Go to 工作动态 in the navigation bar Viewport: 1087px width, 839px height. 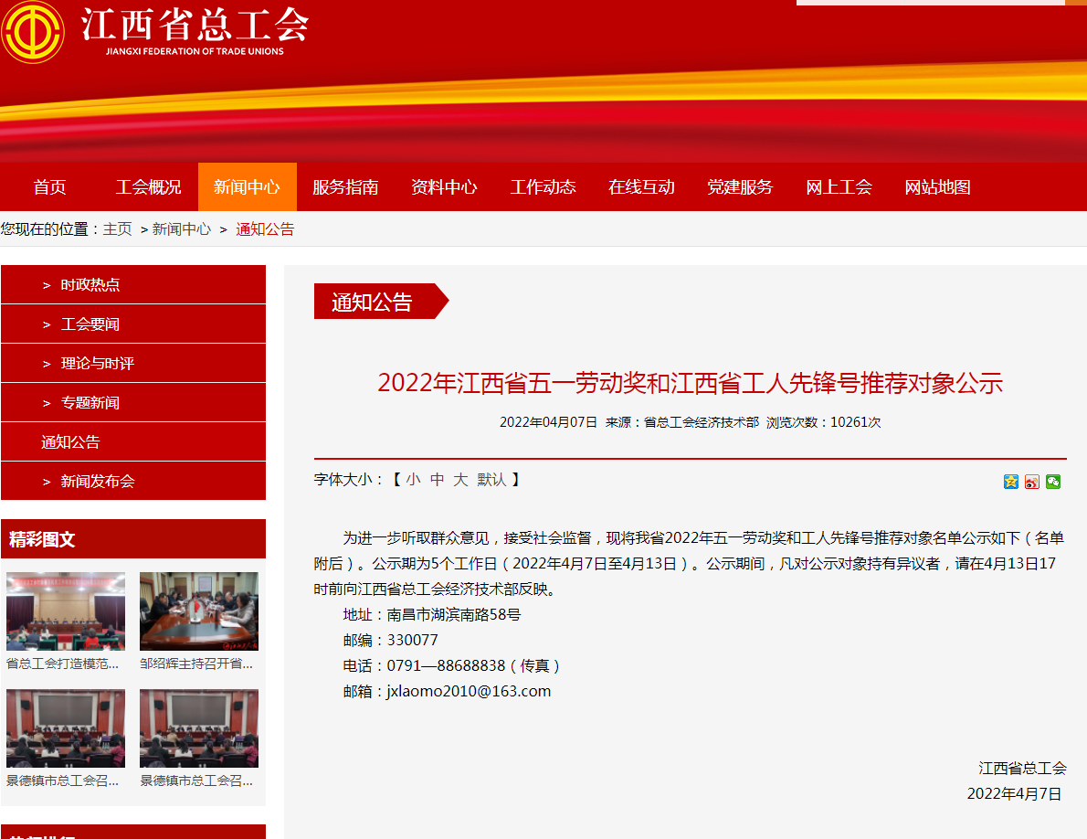point(543,187)
